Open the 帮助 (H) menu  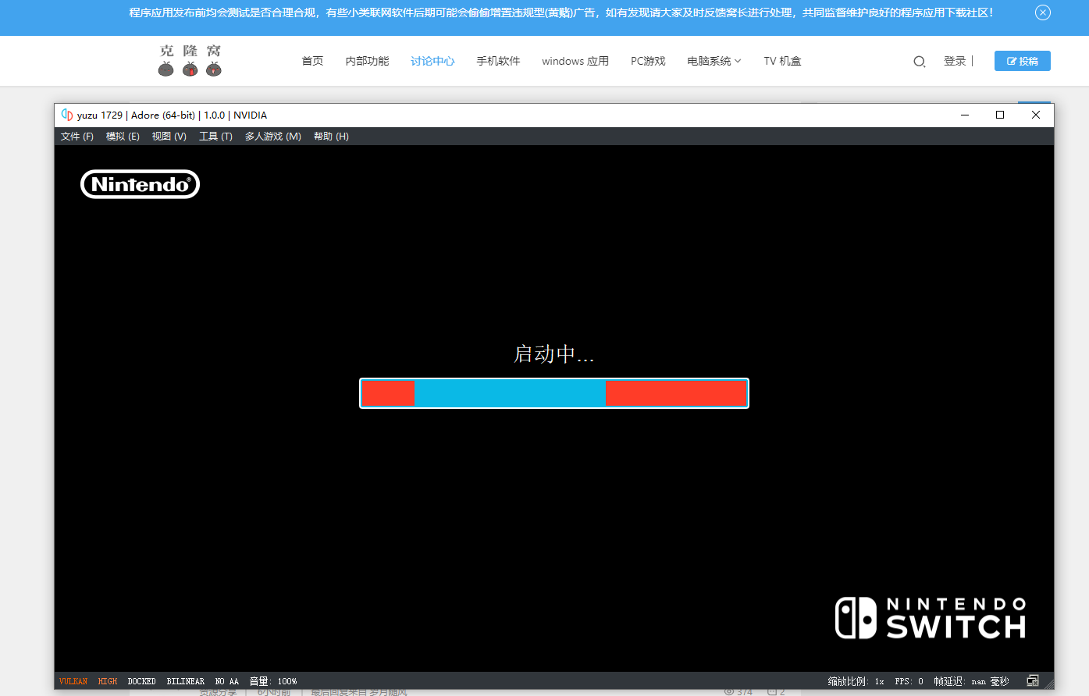(331, 137)
